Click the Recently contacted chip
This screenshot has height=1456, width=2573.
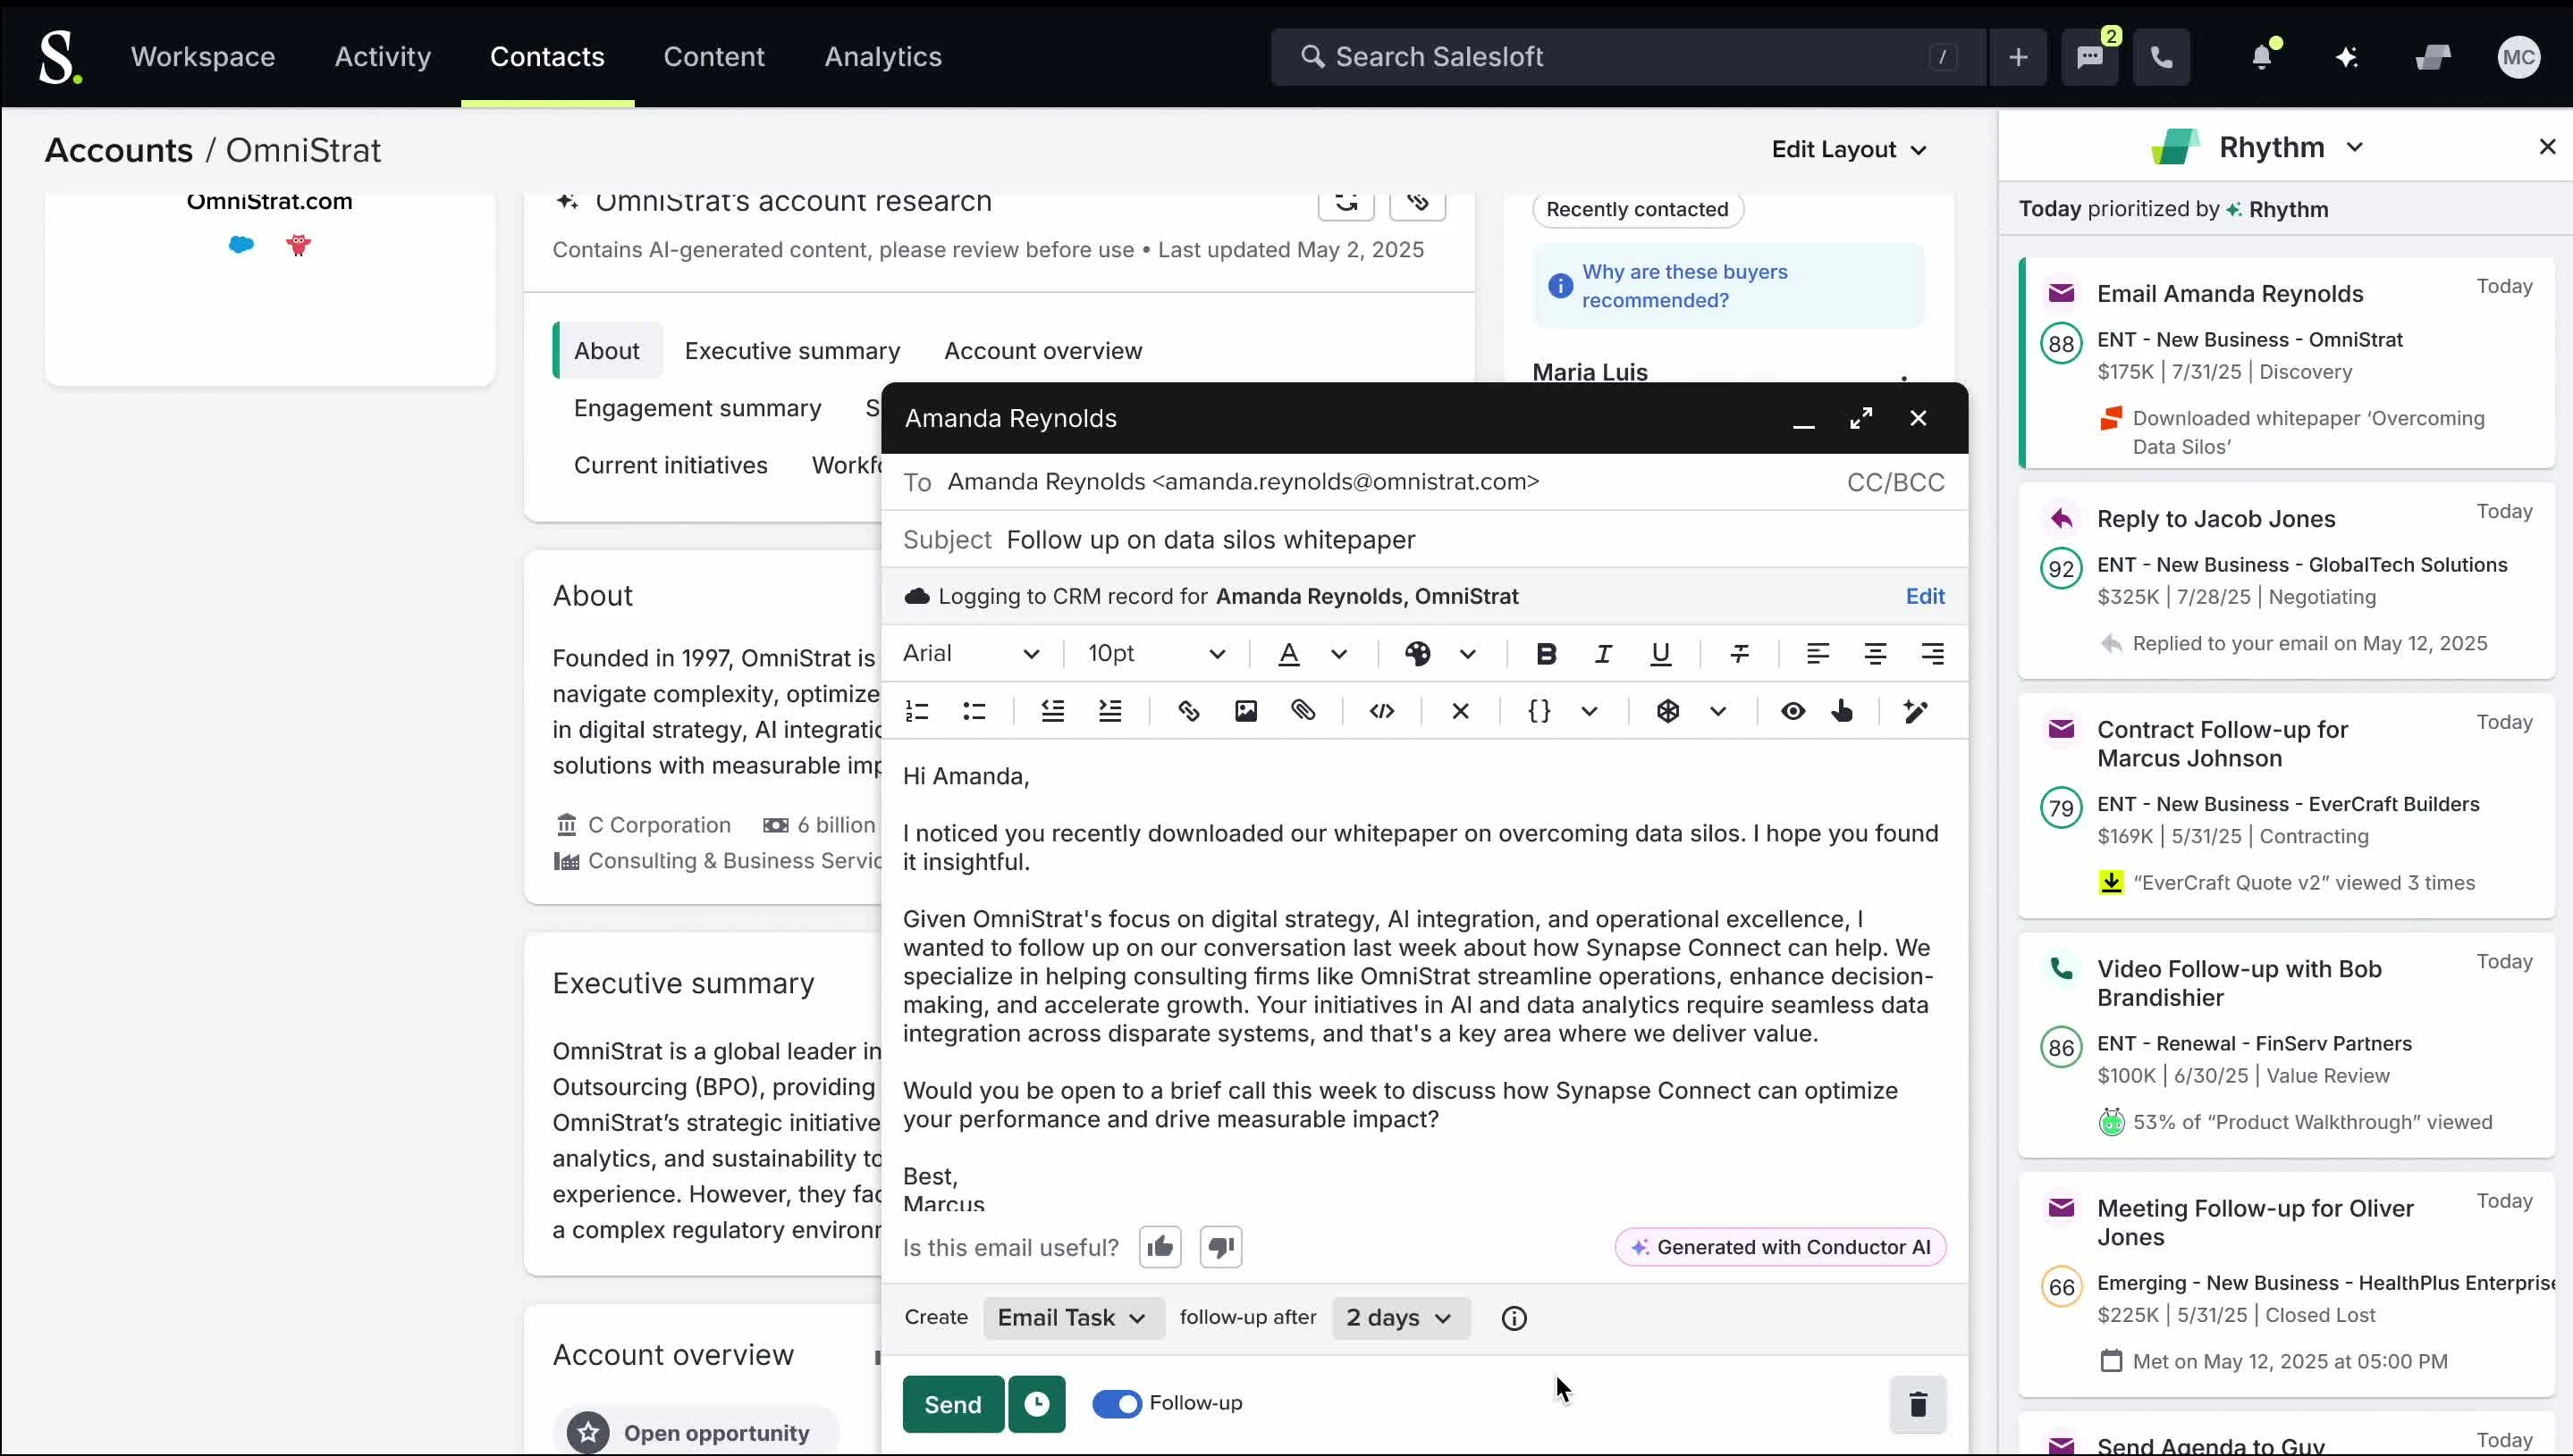tap(1637, 209)
